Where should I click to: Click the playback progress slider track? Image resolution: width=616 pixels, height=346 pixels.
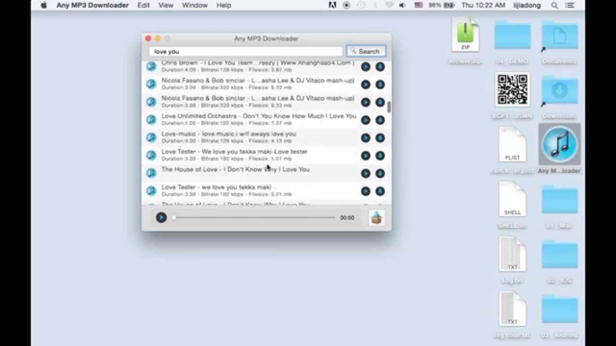click(254, 218)
